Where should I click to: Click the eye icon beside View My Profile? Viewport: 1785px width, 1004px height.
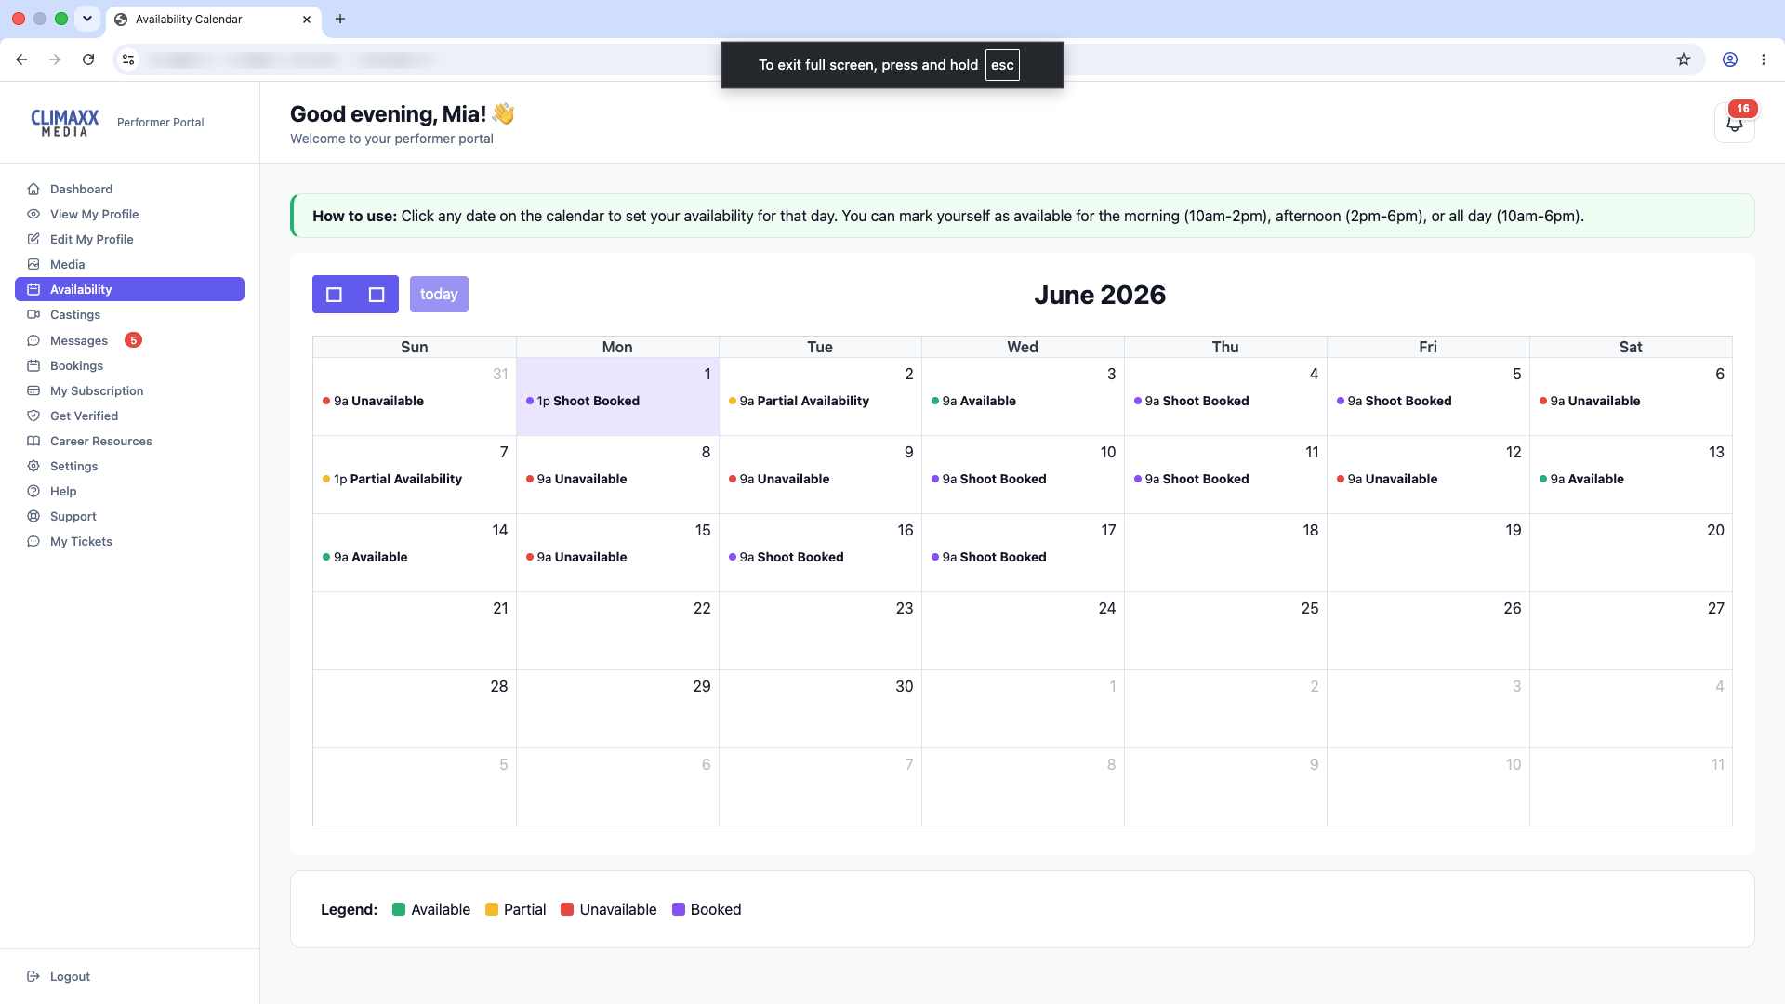coord(33,214)
